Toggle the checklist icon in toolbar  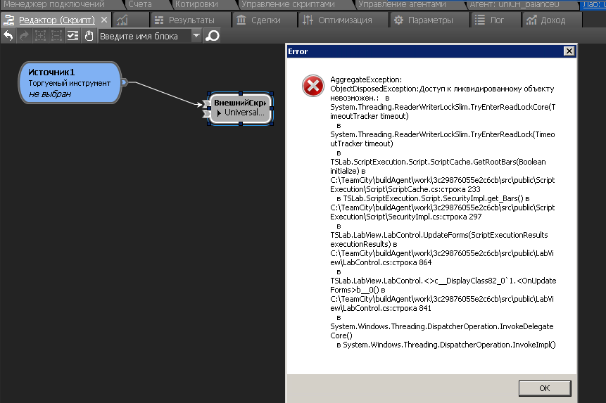coord(72,36)
